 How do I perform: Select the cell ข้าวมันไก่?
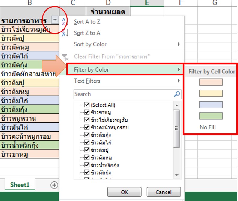(x=29, y=127)
